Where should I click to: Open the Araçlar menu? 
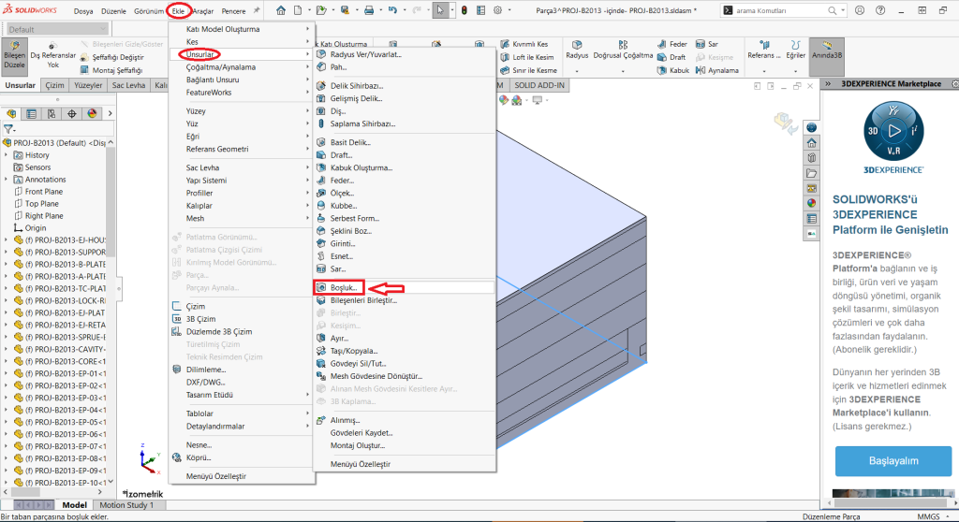203,11
